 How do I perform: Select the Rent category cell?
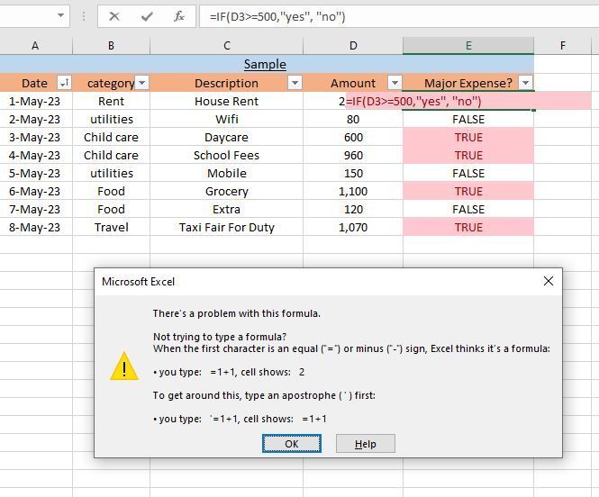point(111,101)
